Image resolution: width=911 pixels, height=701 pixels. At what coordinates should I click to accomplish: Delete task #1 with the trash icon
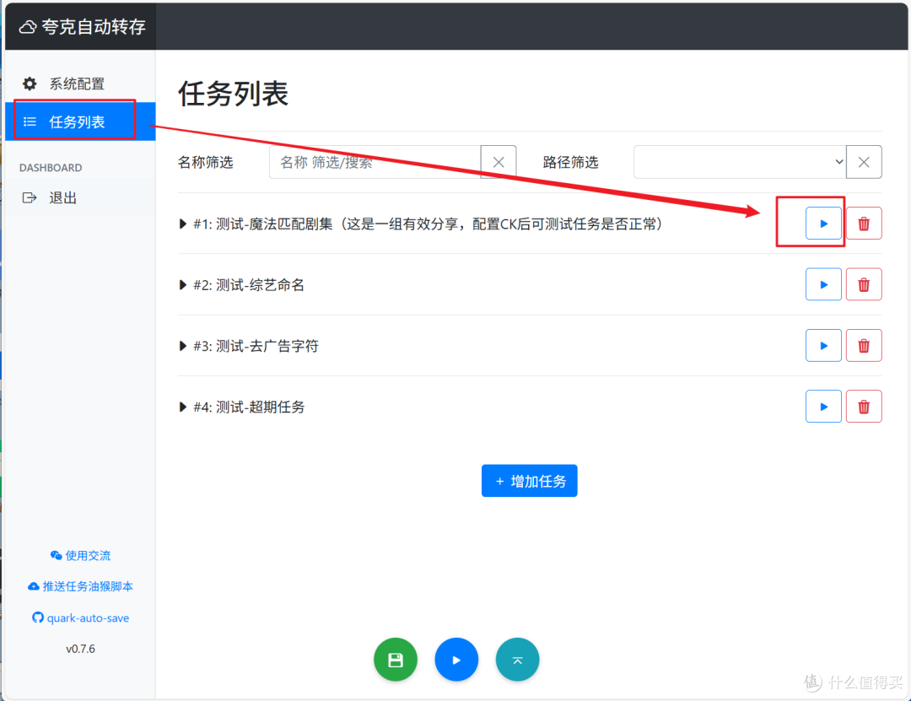click(x=864, y=224)
